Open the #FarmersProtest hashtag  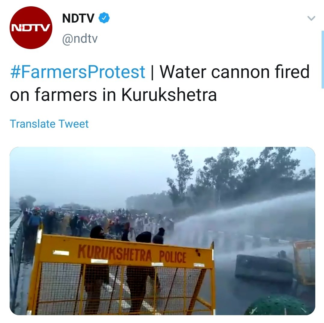[x=78, y=72]
